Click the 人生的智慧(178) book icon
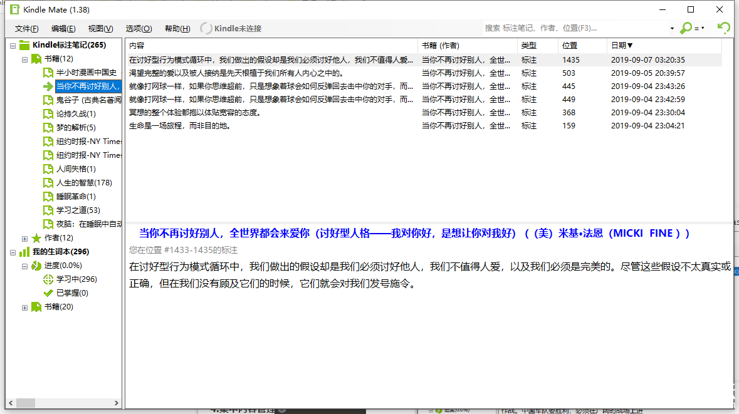The width and height of the screenshot is (739, 414). click(48, 183)
